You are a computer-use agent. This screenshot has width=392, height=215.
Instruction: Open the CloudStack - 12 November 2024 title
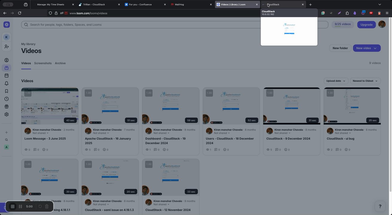168,210
